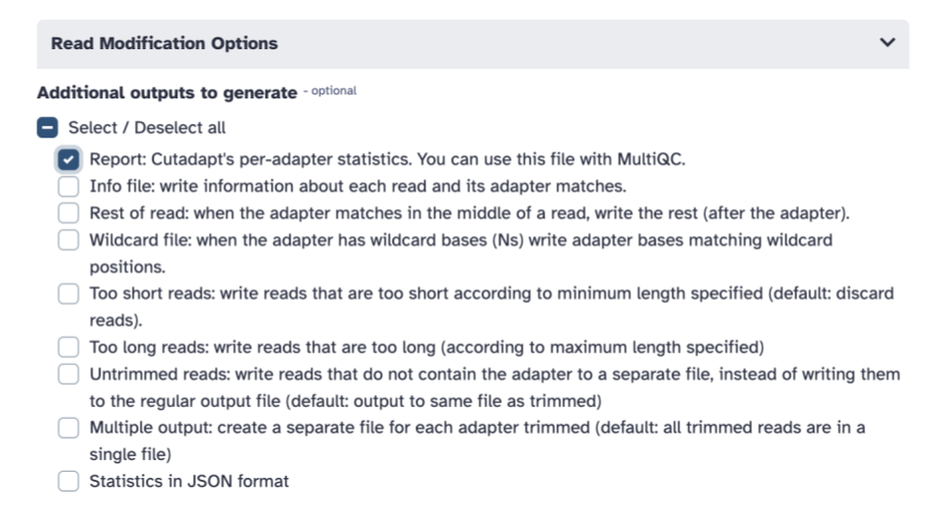
Task: Click the Info file option text
Action: pyautogui.click(x=357, y=186)
